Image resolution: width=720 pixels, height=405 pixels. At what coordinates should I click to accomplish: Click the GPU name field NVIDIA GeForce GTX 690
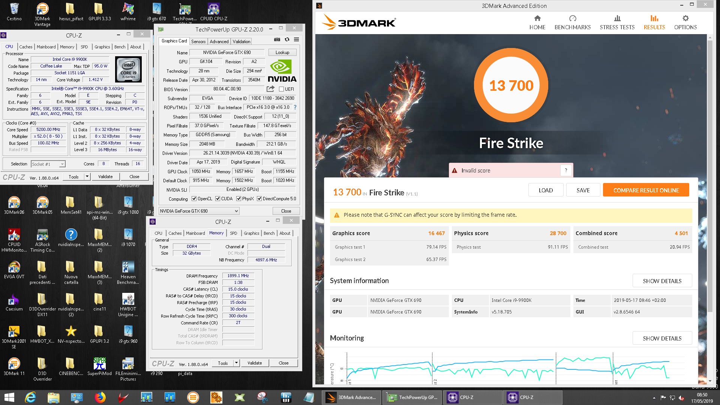click(227, 52)
